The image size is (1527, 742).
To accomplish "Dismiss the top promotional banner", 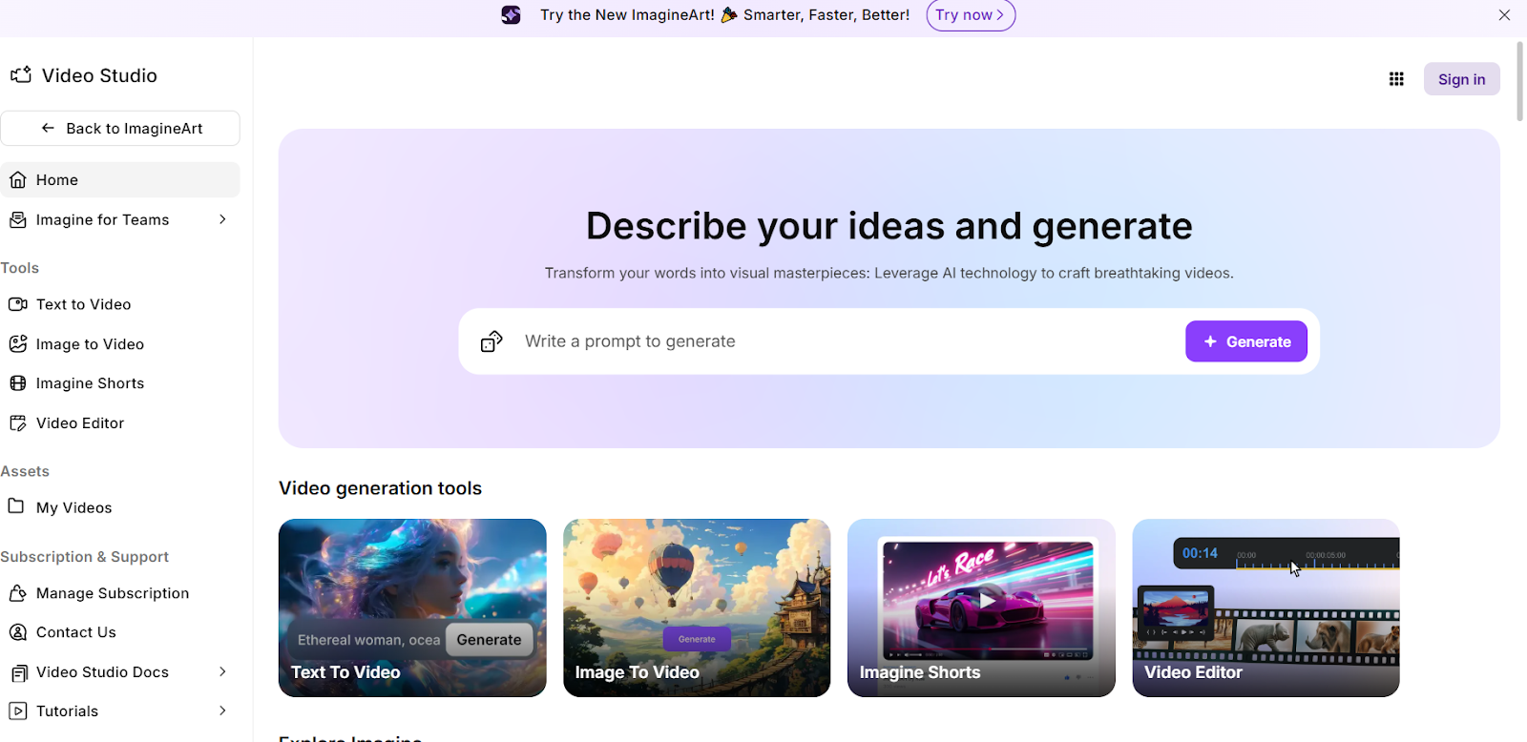I will coord(1504,15).
